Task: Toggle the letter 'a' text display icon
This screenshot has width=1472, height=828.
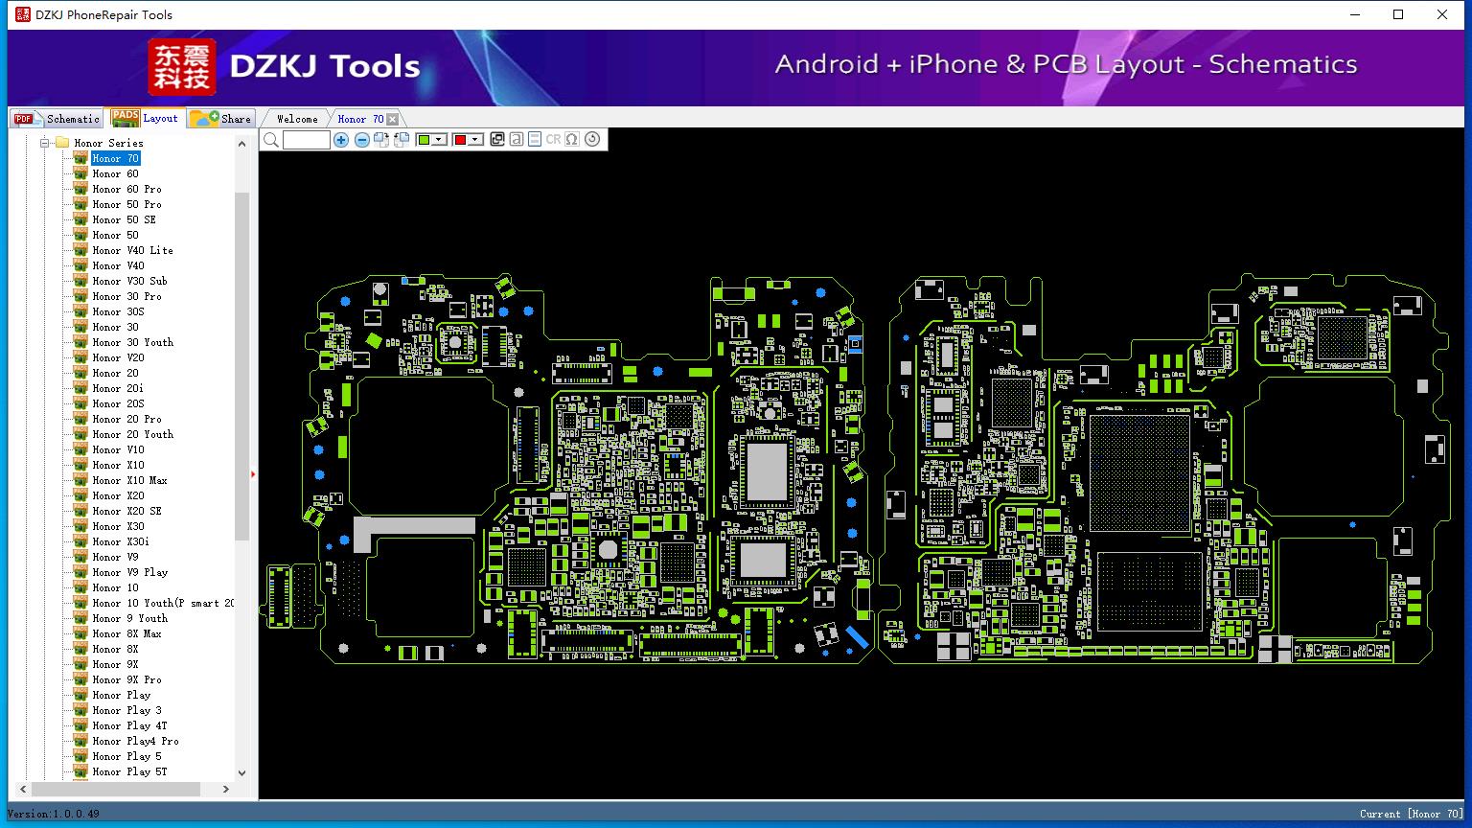Action: coord(516,140)
